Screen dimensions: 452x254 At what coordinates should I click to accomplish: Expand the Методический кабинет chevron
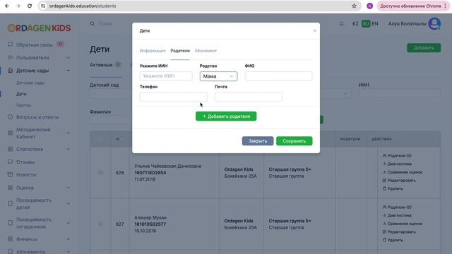[69, 133]
